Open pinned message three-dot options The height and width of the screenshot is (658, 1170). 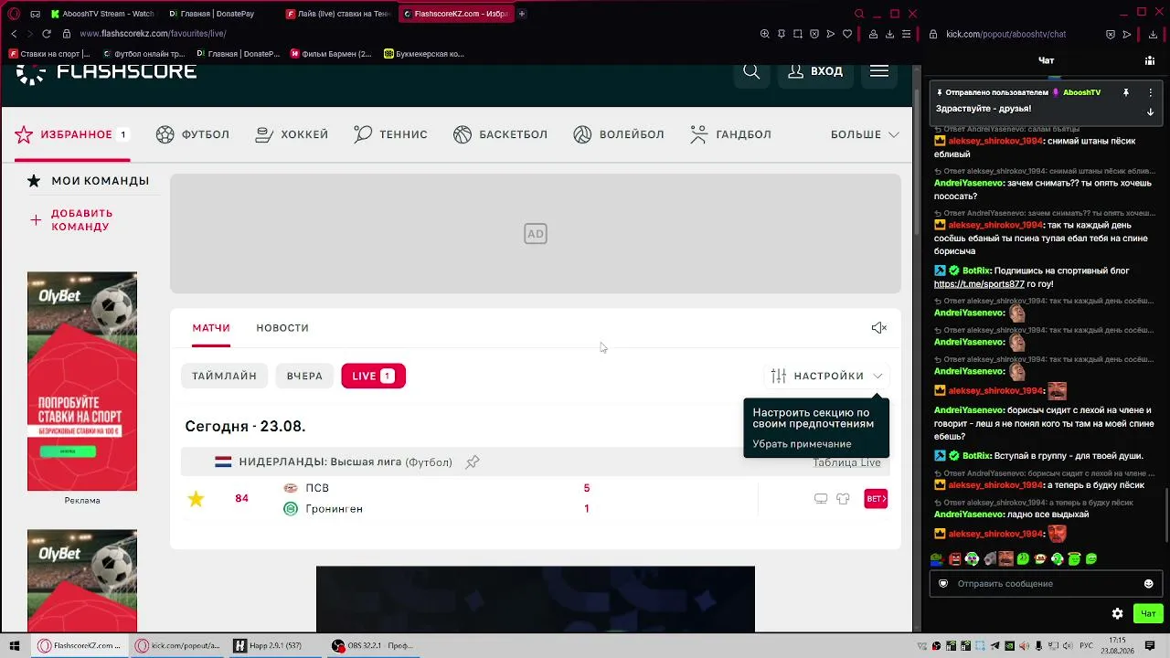tap(1150, 92)
